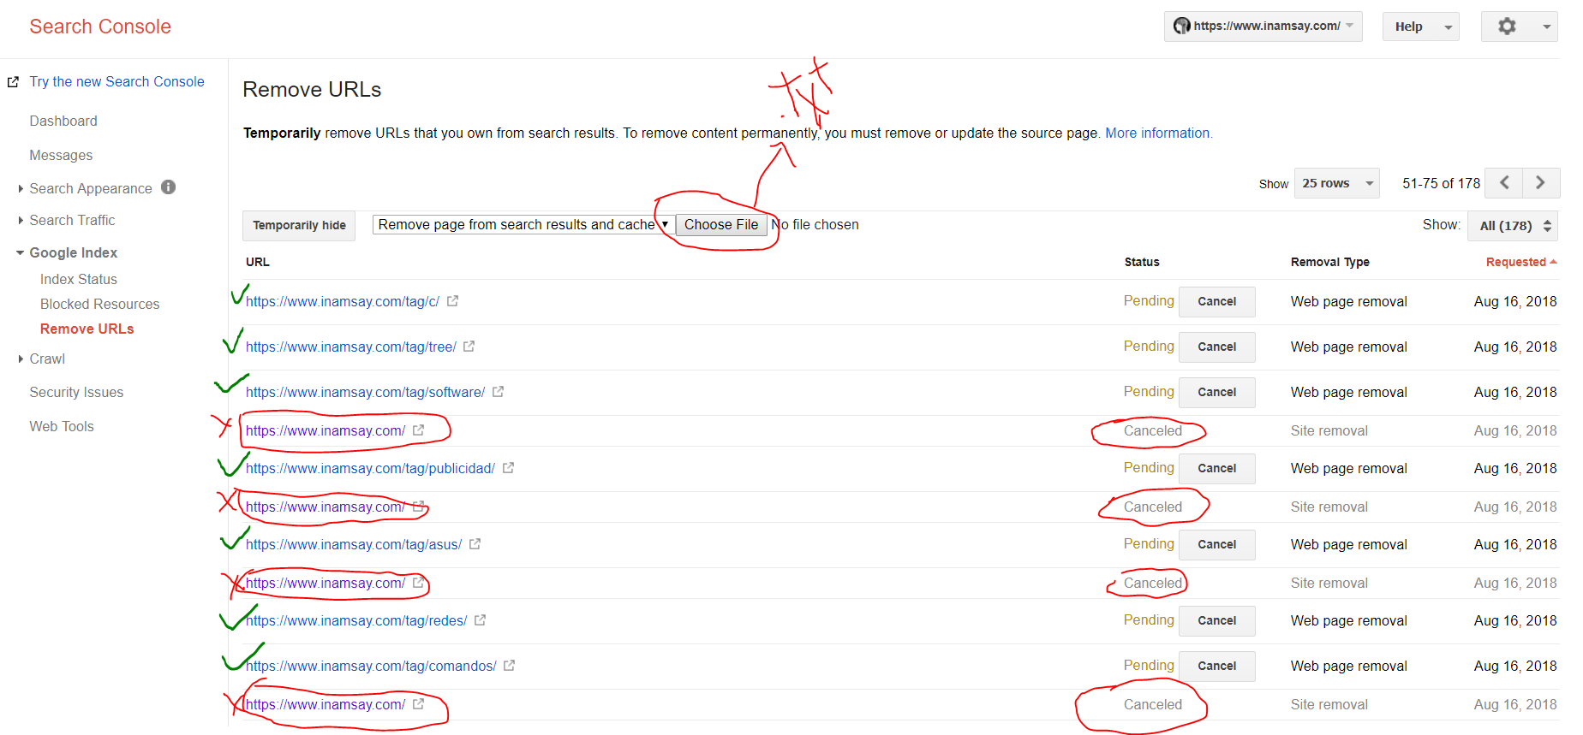Click the Choose File button
This screenshot has width=1583, height=735.
coord(721,225)
